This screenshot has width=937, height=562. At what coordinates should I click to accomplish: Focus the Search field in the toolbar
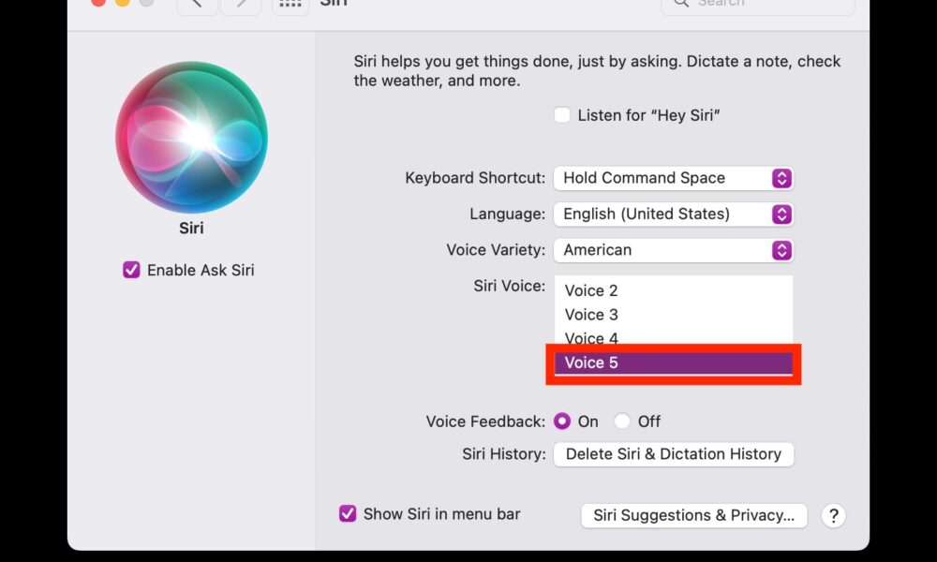(x=758, y=5)
